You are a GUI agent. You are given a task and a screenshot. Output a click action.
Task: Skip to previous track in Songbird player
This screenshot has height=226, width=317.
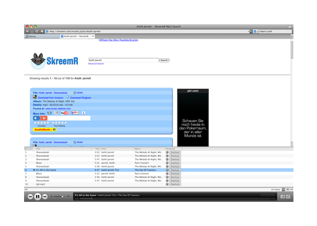[x=30, y=197]
